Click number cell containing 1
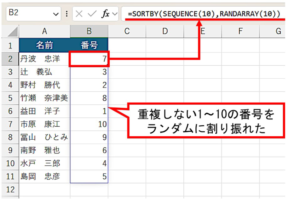Viewport: 287px width, 199px height. tap(89, 111)
